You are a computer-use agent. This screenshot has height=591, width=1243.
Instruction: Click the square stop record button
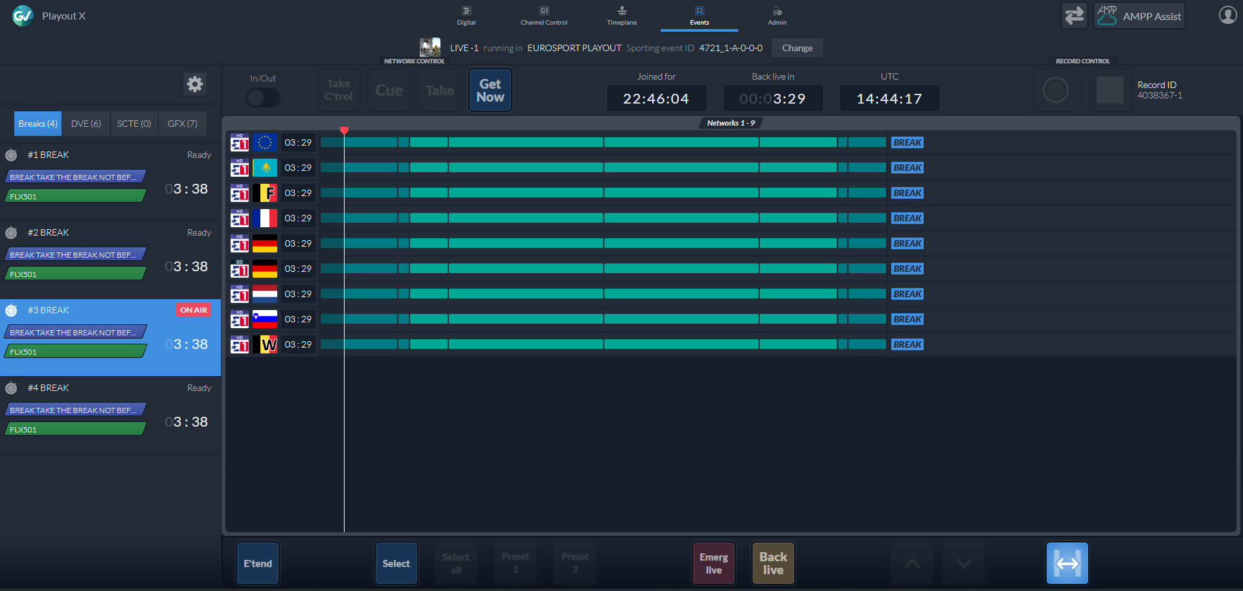(1110, 90)
